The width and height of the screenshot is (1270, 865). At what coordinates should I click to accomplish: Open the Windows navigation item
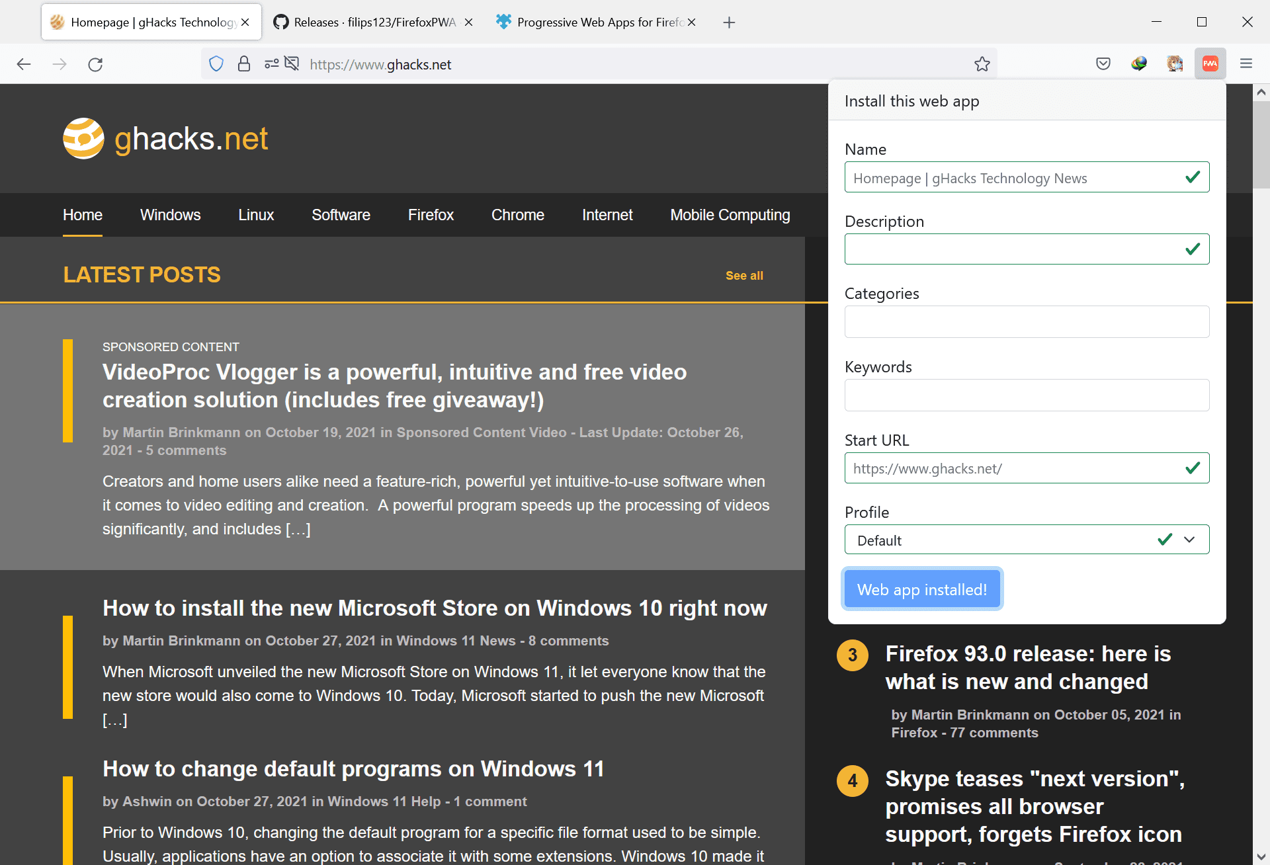coord(171,215)
